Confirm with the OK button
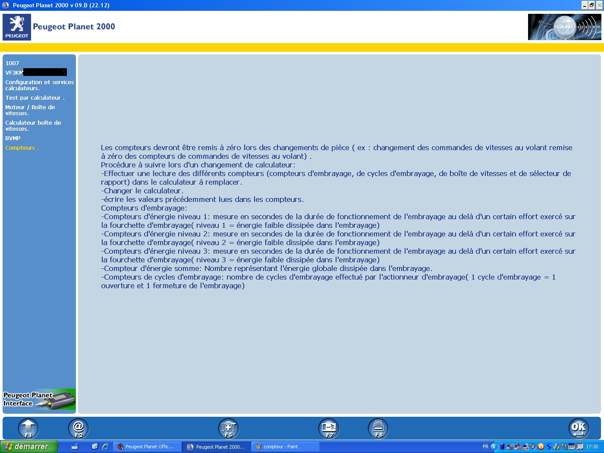Viewport: 604px width, 453px height. [x=579, y=428]
